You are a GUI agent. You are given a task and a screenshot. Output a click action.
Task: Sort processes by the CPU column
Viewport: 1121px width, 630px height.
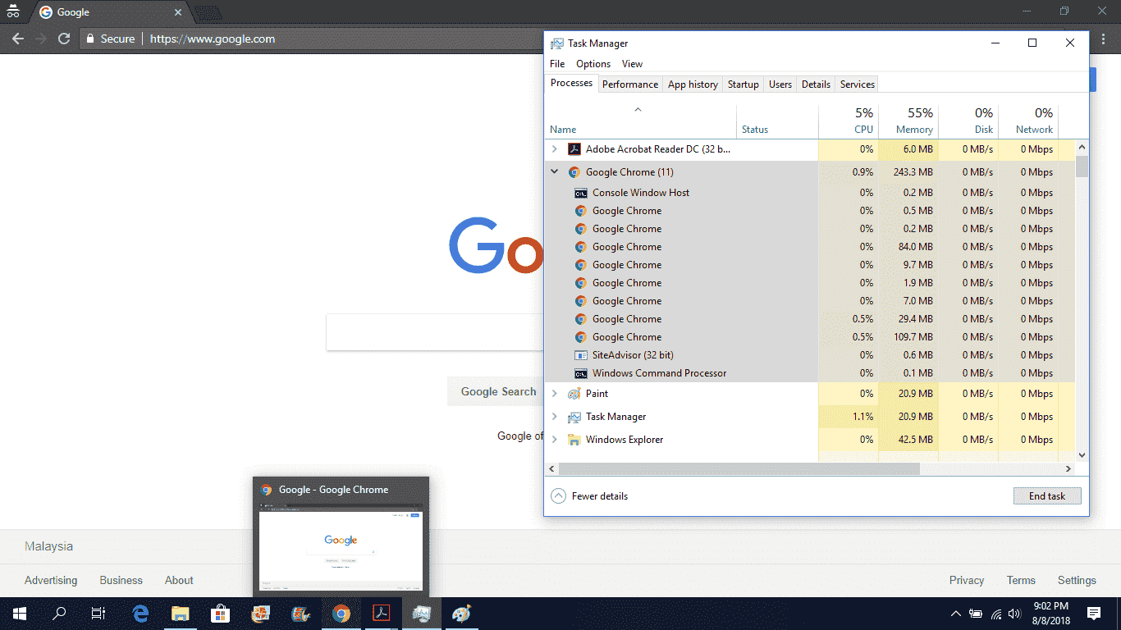tap(849, 121)
